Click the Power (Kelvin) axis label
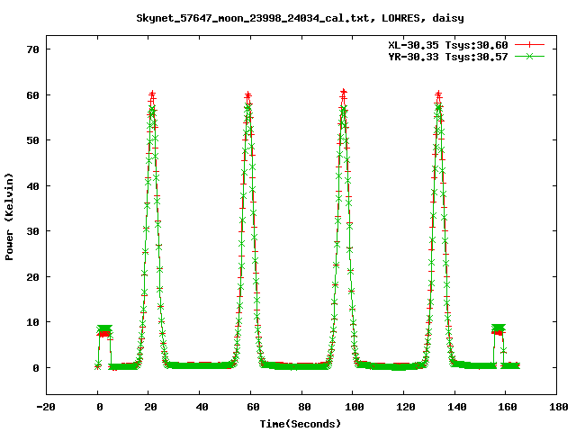The width and height of the screenshot is (576, 432). pos(9,217)
